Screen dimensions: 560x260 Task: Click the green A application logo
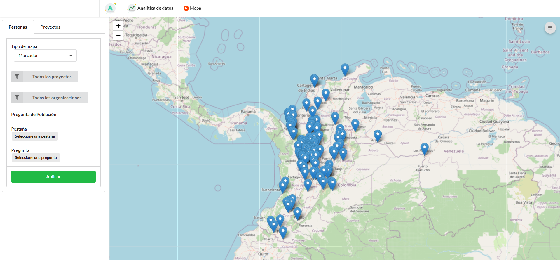pos(110,8)
